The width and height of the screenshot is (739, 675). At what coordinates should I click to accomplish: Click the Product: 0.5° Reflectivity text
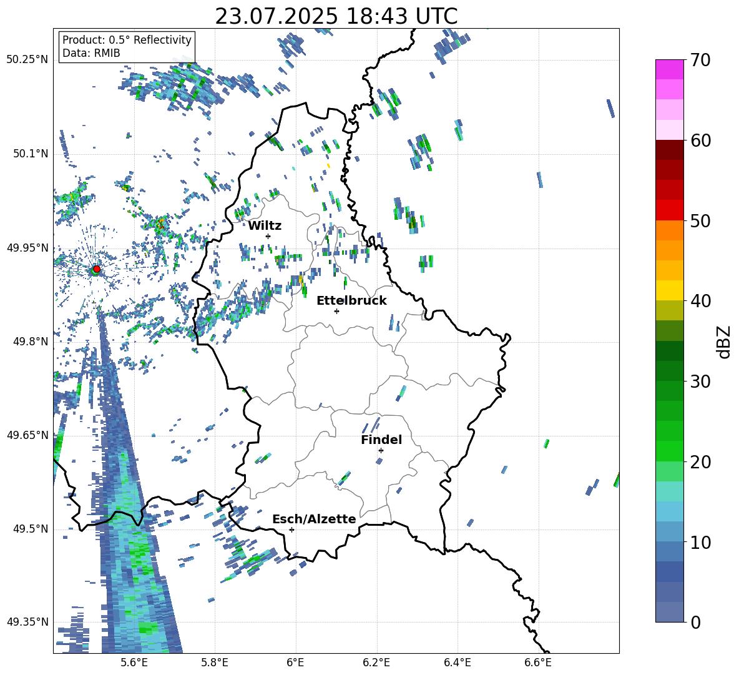pos(127,40)
